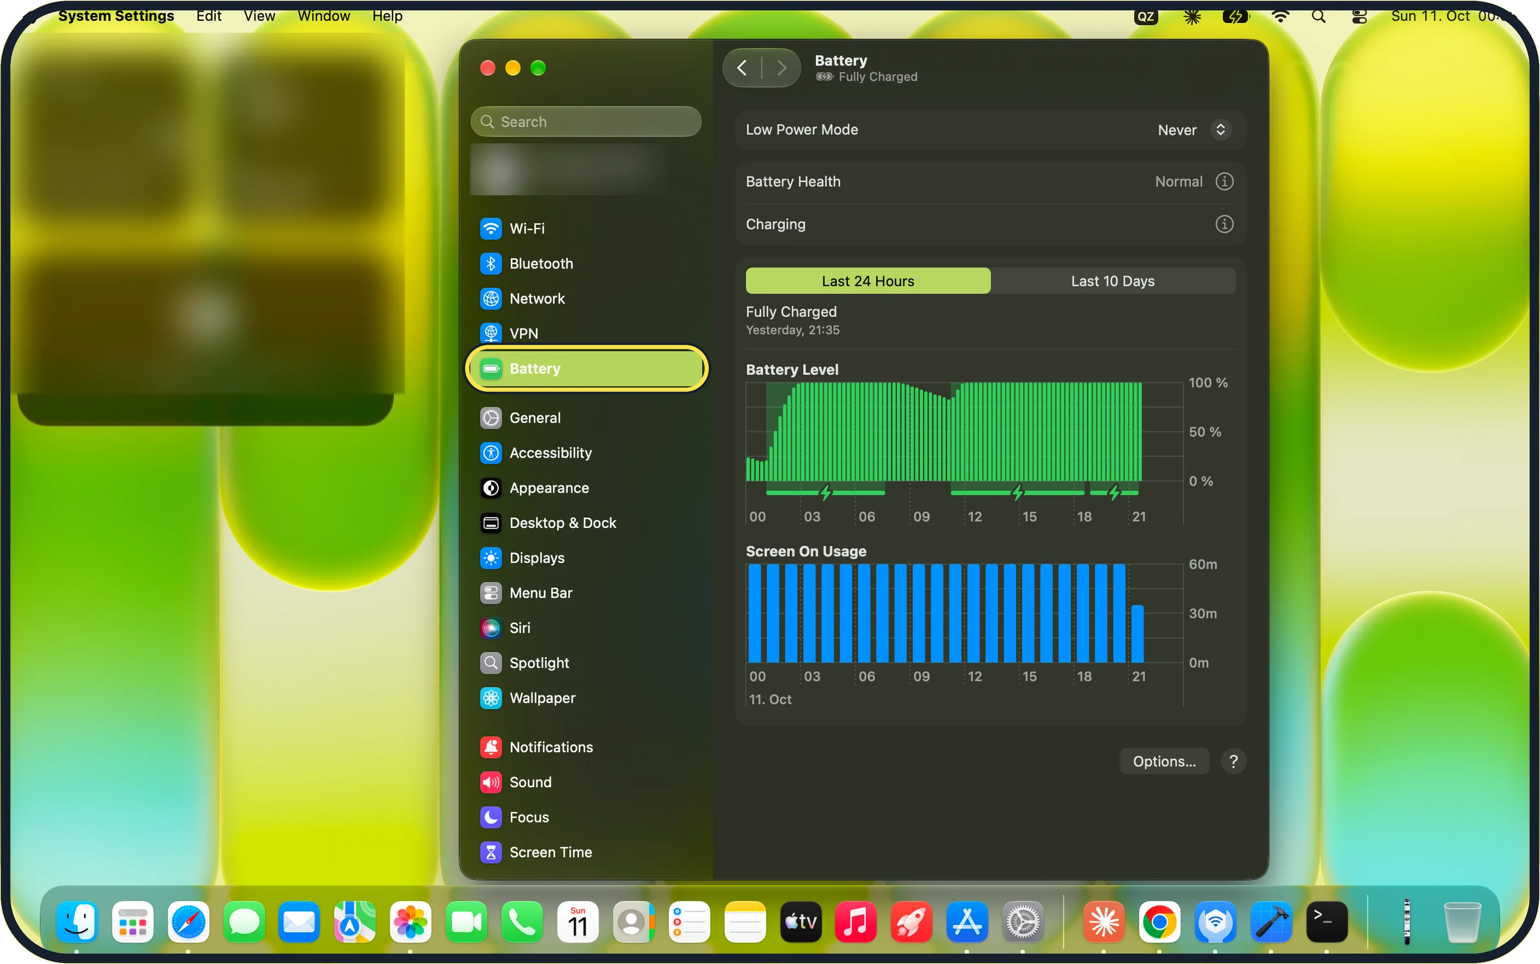
Task: Select Battery in the sidebar
Action: 586,369
